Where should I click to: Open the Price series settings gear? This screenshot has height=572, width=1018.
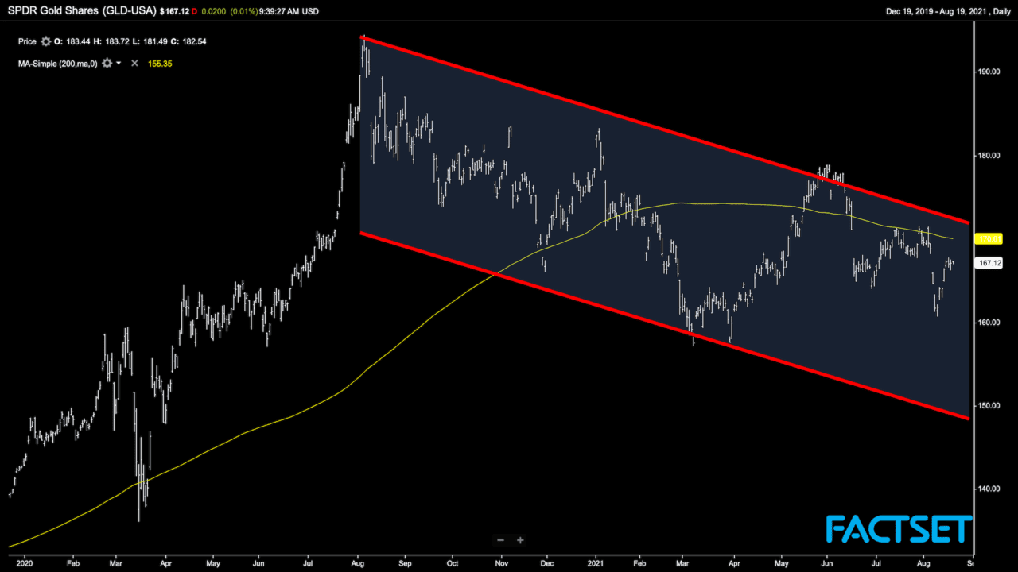point(45,41)
